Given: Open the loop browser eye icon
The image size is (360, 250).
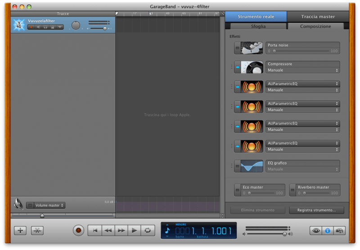Looking at the screenshot, I should tap(316, 230).
